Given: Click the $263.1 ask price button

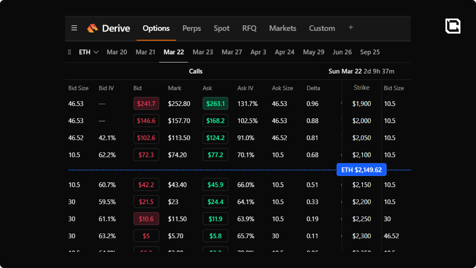Looking at the screenshot, I should coord(215,104).
